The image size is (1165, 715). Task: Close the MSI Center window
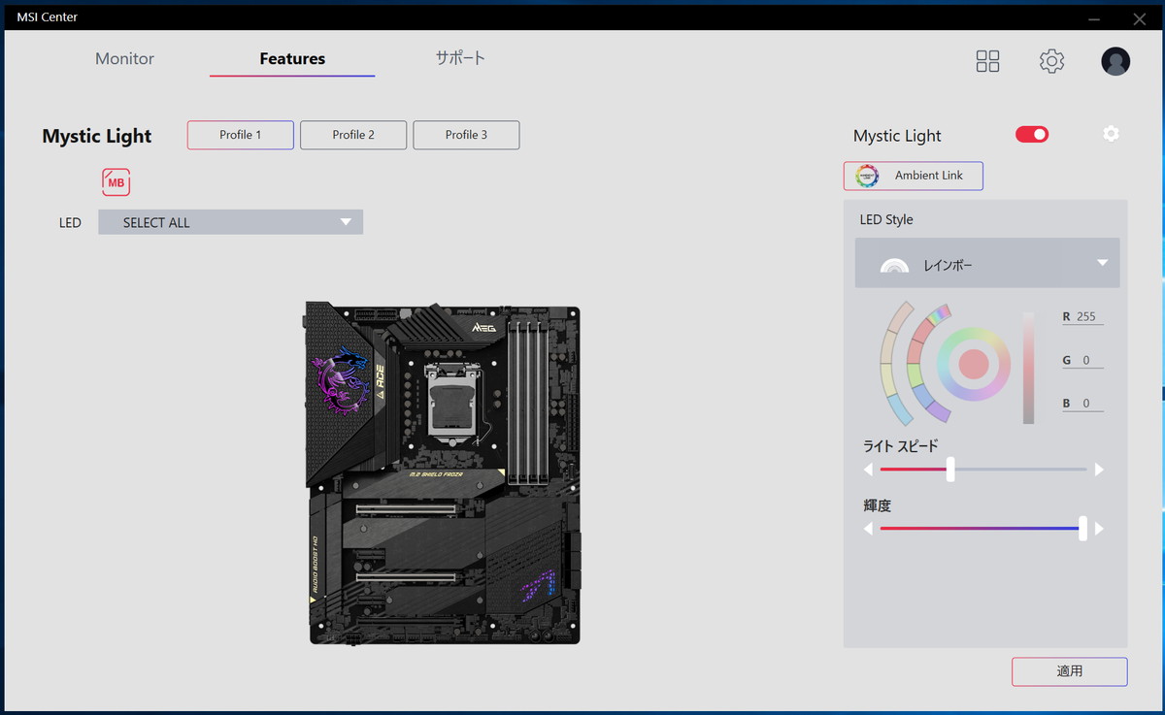[x=1139, y=17]
